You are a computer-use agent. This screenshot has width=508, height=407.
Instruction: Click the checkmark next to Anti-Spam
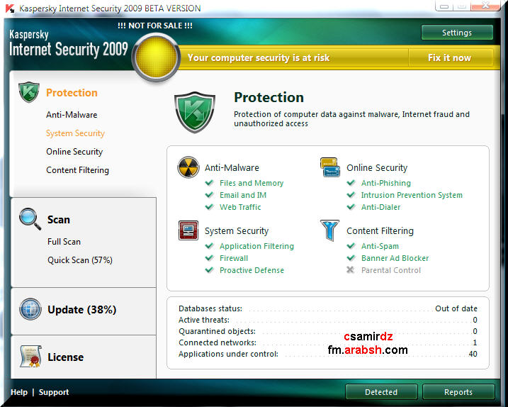[351, 246]
